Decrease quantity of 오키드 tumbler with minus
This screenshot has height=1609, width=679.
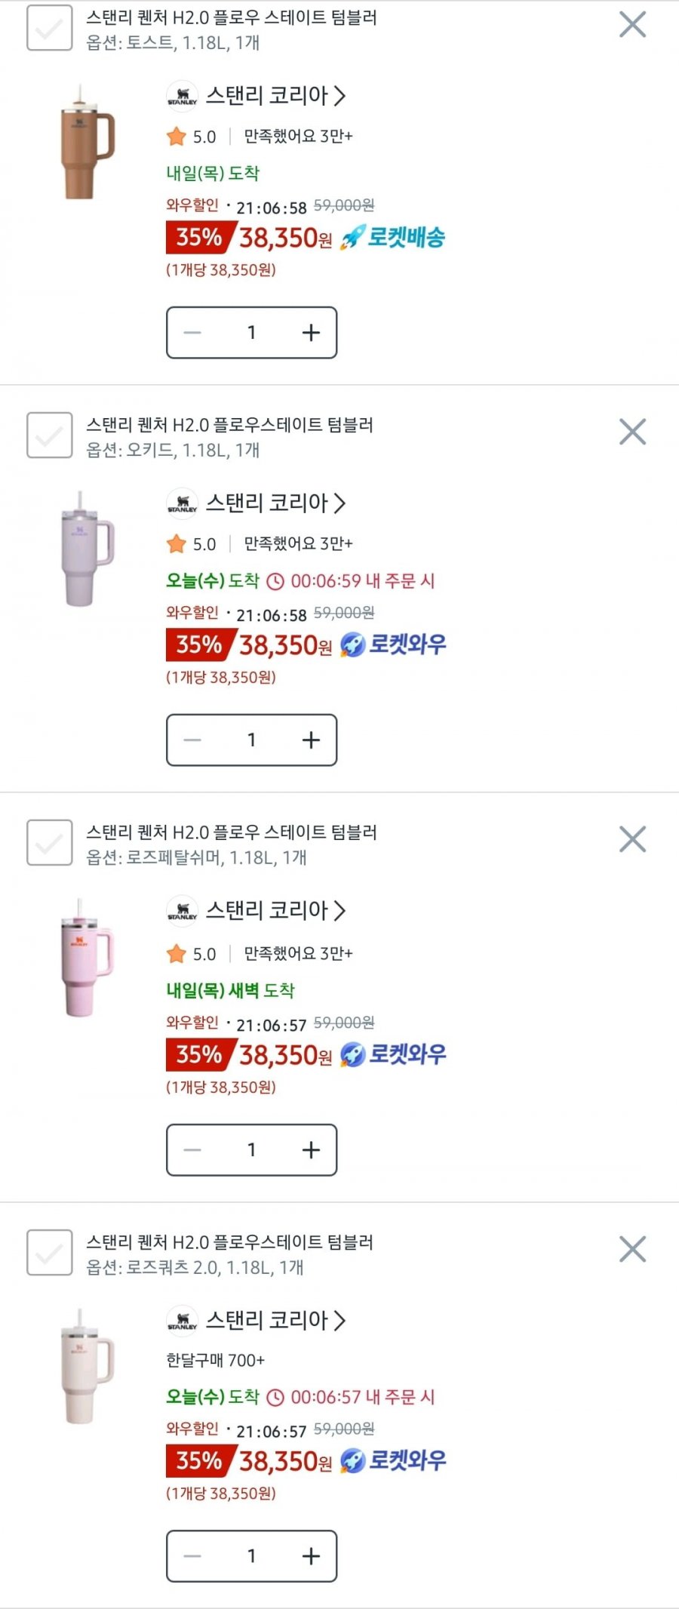(192, 740)
